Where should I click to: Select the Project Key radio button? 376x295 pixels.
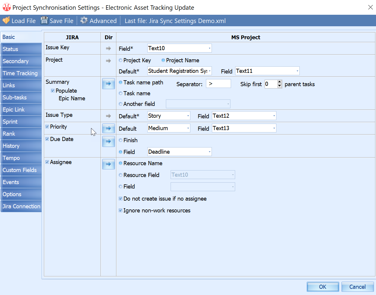pos(121,60)
